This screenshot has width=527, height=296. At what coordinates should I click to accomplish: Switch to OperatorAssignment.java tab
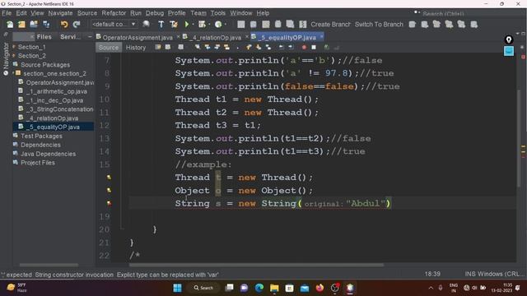[138, 37]
